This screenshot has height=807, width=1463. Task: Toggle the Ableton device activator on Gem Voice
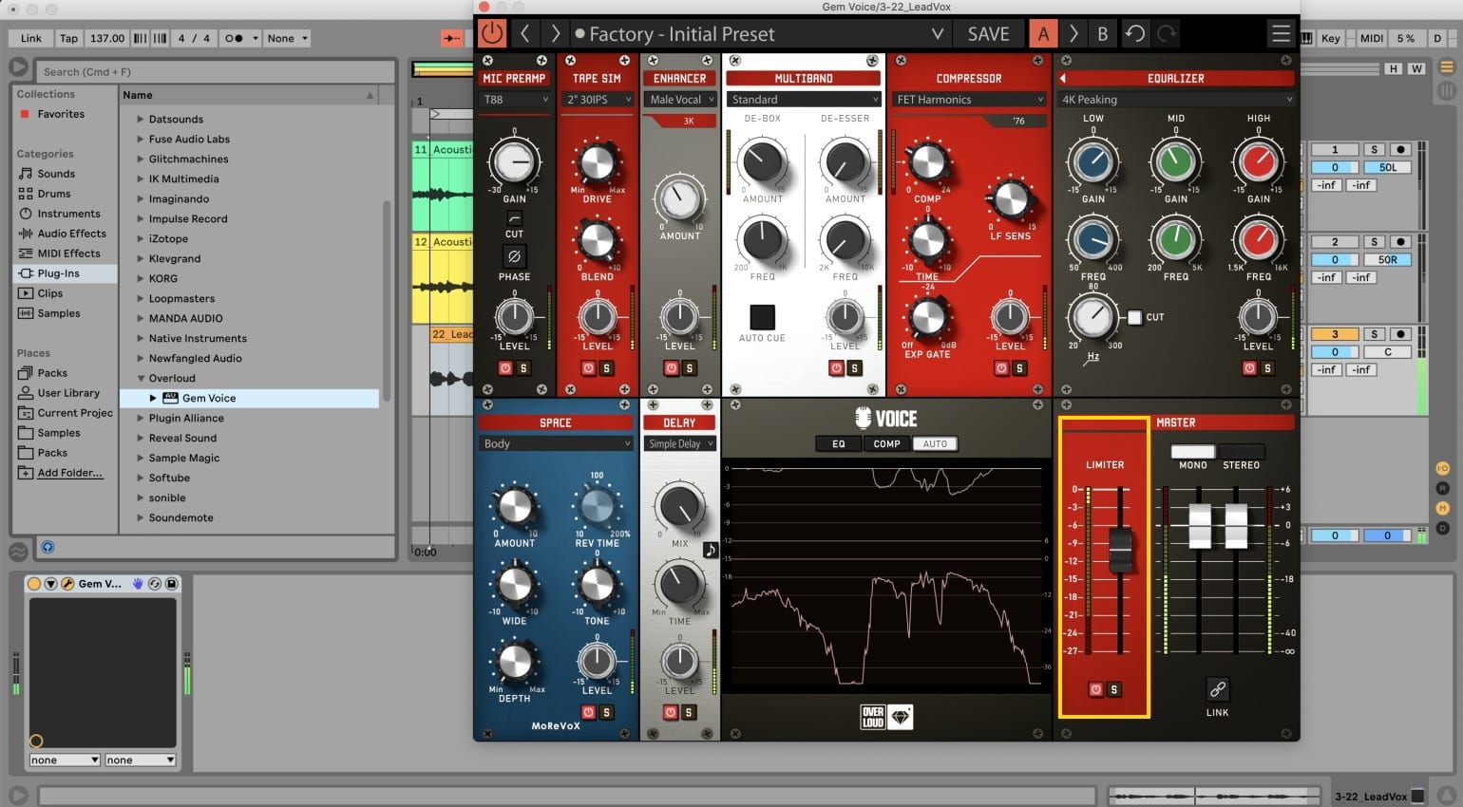tap(34, 584)
